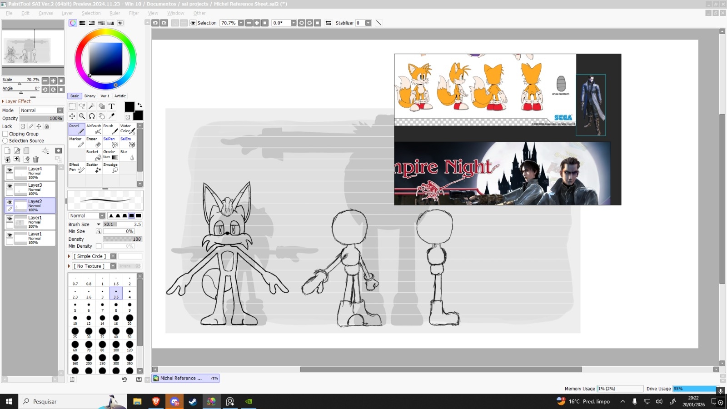Hide Layer4 using its eye icon
Screen dimensions: 727x409
click(10, 170)
